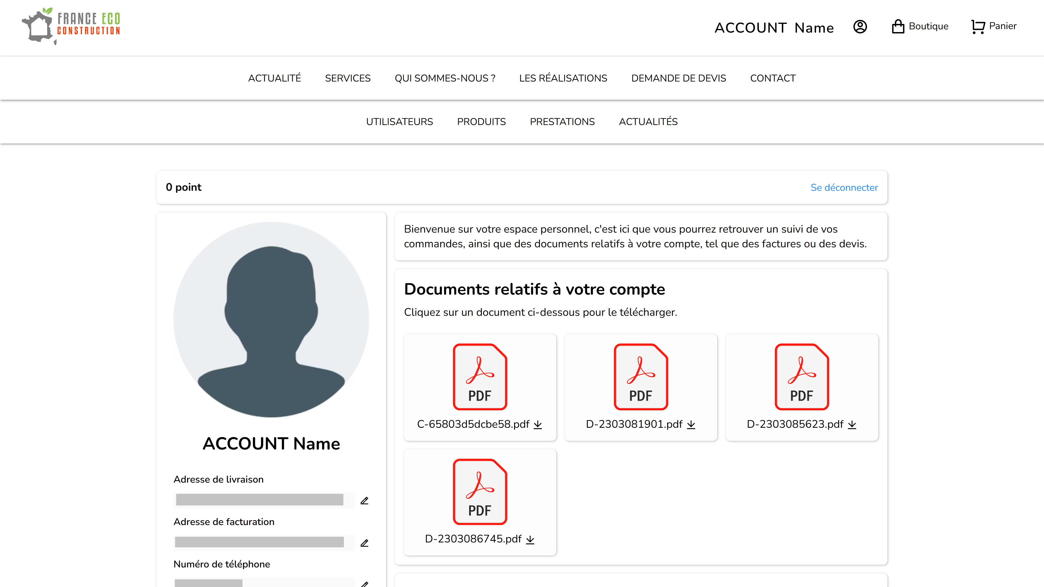Download arrow next to D-2303081901.pdf

tap(691, 424)
